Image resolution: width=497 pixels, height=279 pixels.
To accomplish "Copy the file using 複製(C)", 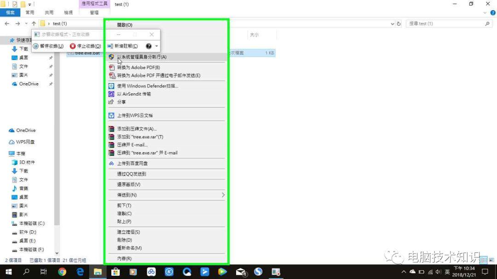I will tap(167, 213).
